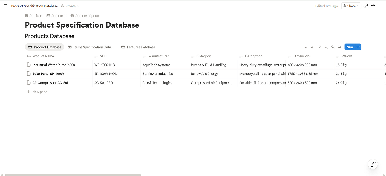The width and height of the screenshot is (386, 176).
Task: Open the sidebar hamburger menu
Action: tap(5, 6)
